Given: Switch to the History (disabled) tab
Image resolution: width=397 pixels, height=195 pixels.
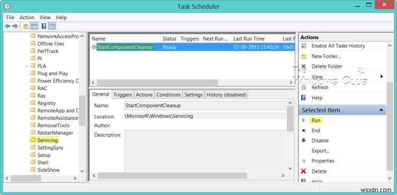Looking at the screenshot, I should coord(227,95).
